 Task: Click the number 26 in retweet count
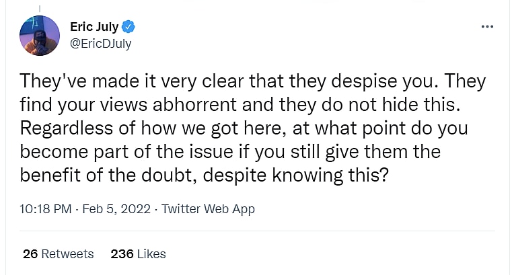(x=30, y=254)
